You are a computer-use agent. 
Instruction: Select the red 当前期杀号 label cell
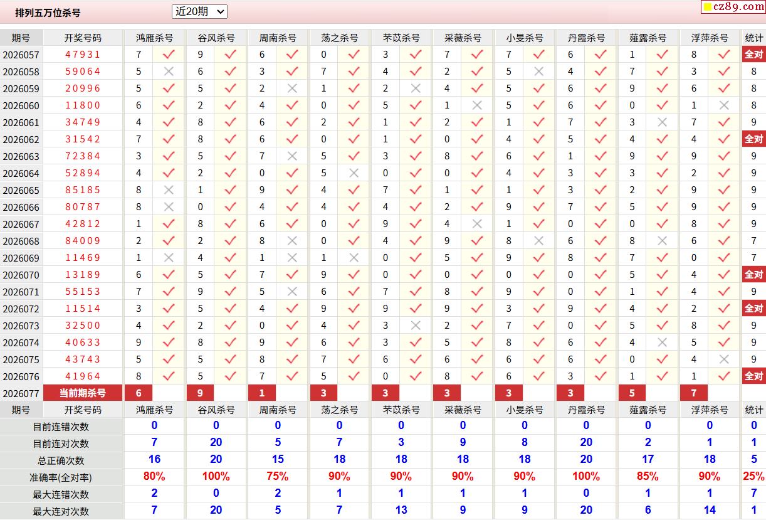point(83,393)
